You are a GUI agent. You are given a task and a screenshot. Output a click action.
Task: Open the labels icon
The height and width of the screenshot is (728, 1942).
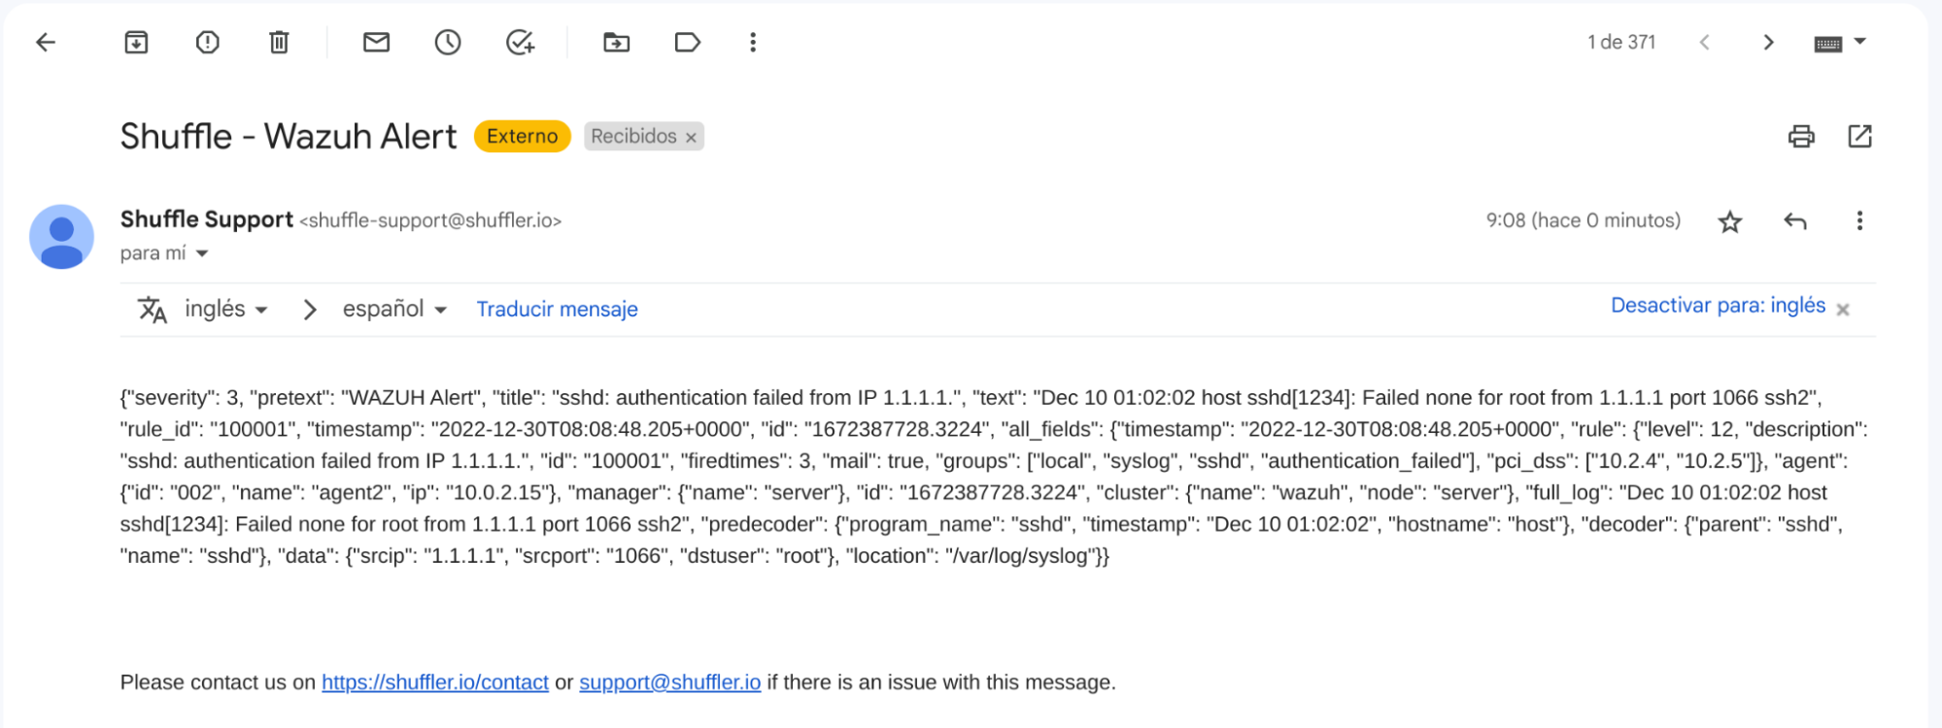(688, 42)
